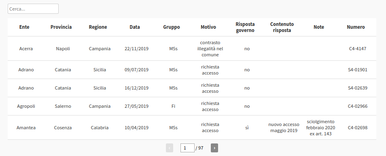Select the Cosenza province cell
386x156 pixels.
(x=63, y=128)
